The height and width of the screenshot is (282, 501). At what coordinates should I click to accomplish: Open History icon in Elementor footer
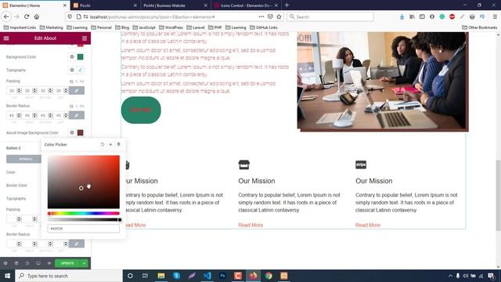coord(27,263)
